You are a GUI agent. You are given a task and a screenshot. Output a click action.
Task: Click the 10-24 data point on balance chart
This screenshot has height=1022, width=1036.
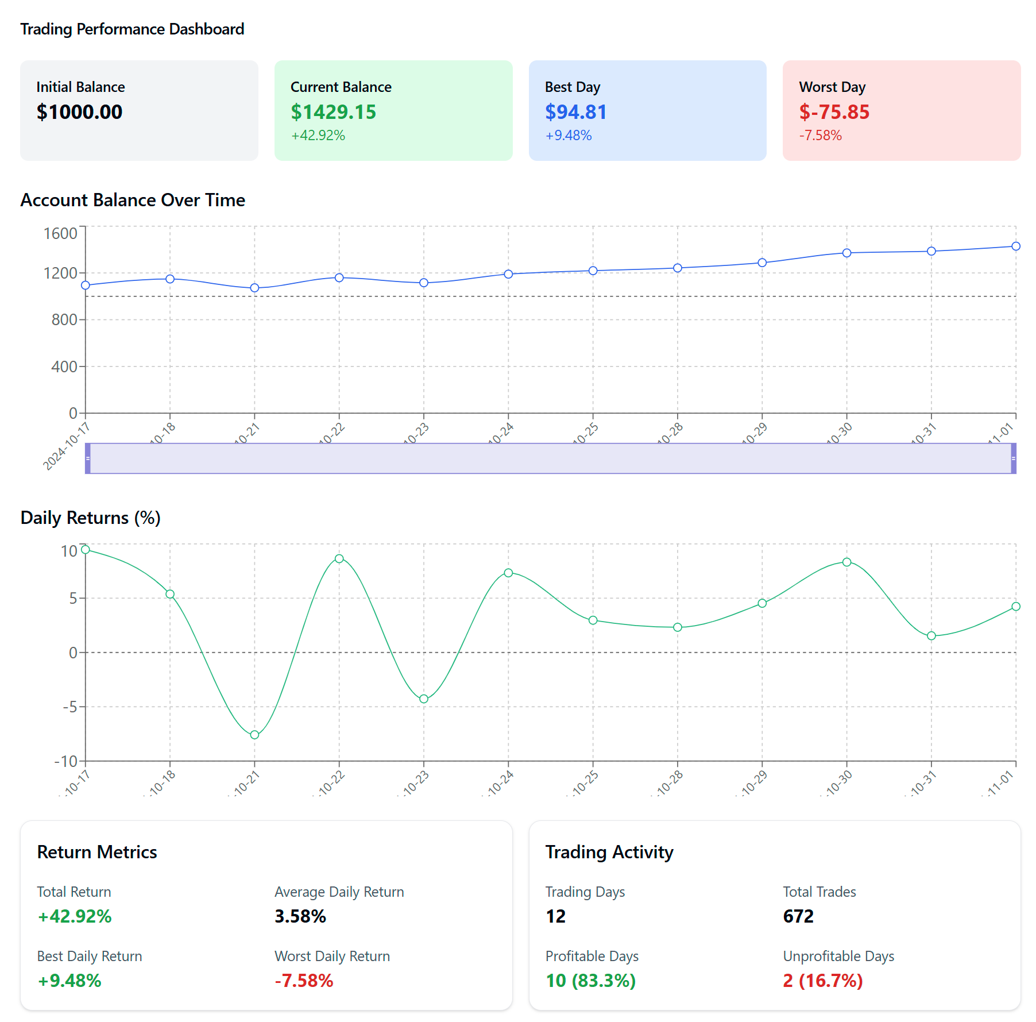[508, 274]
